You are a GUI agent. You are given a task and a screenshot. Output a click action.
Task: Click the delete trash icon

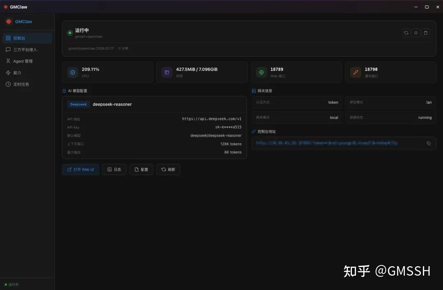coord(425,33)
